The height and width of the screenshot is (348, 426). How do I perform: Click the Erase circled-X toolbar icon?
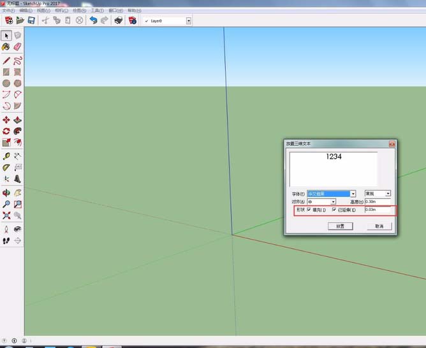pyautogui.click(x=79, y=20)
